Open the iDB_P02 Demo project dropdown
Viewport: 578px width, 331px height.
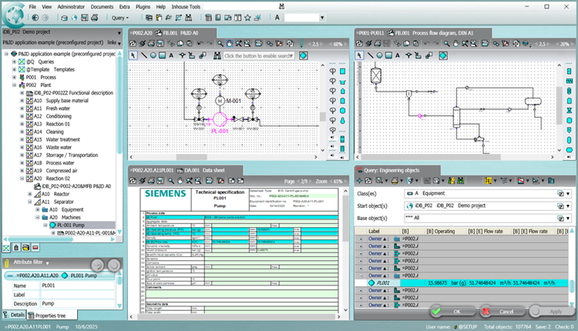pyautogui.click(x=119, y=33)
